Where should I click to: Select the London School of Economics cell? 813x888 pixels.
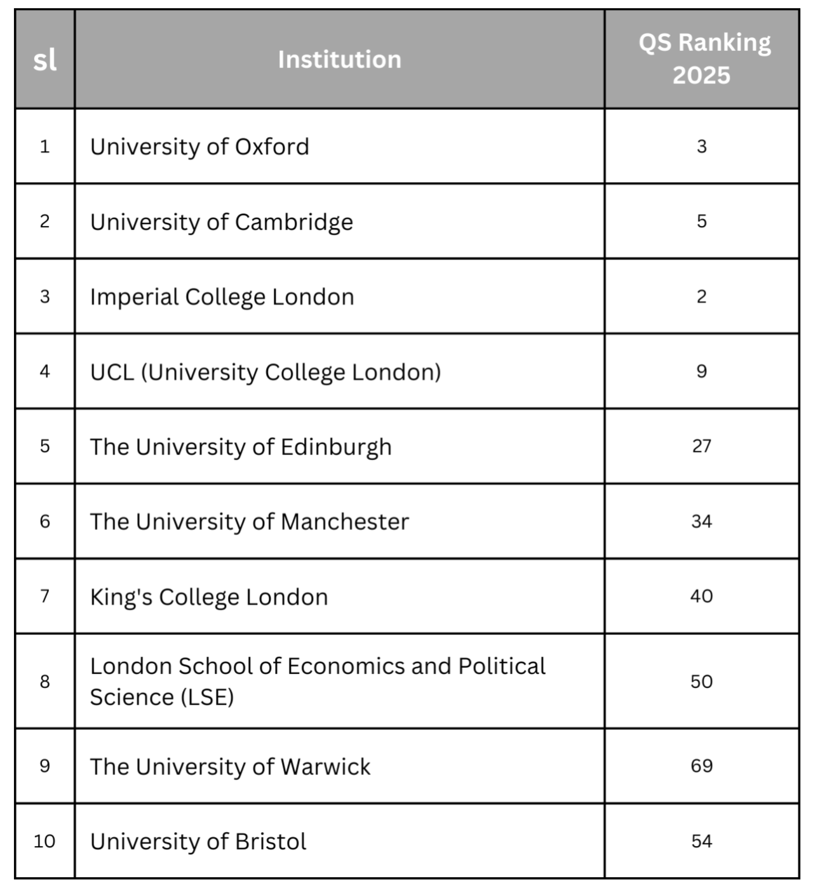click(x=318, y=681)
